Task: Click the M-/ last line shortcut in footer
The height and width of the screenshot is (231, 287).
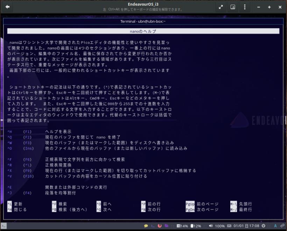Action: [x=241, y=210]
